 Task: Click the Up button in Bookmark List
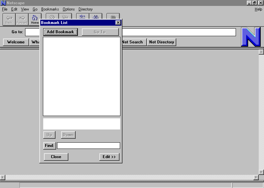point(49,135)
